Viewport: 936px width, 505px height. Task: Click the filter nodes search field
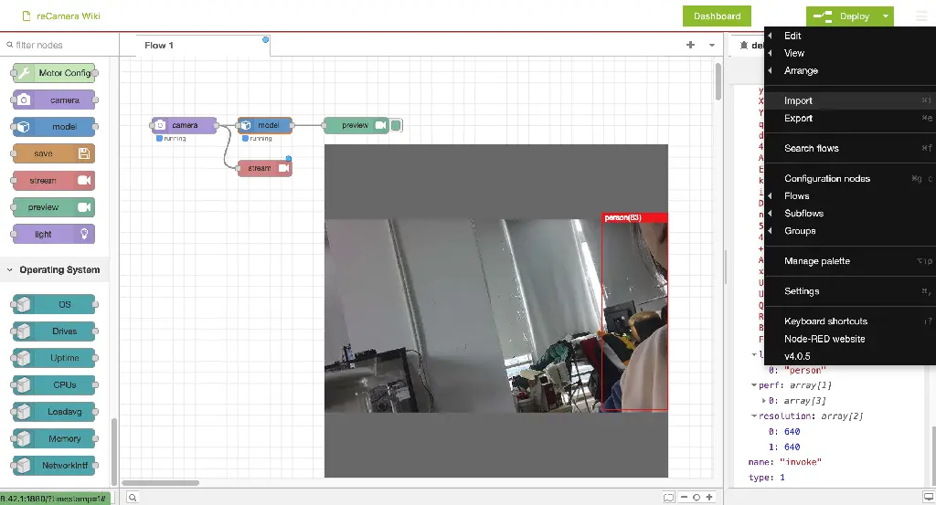(x=59, y=45)
